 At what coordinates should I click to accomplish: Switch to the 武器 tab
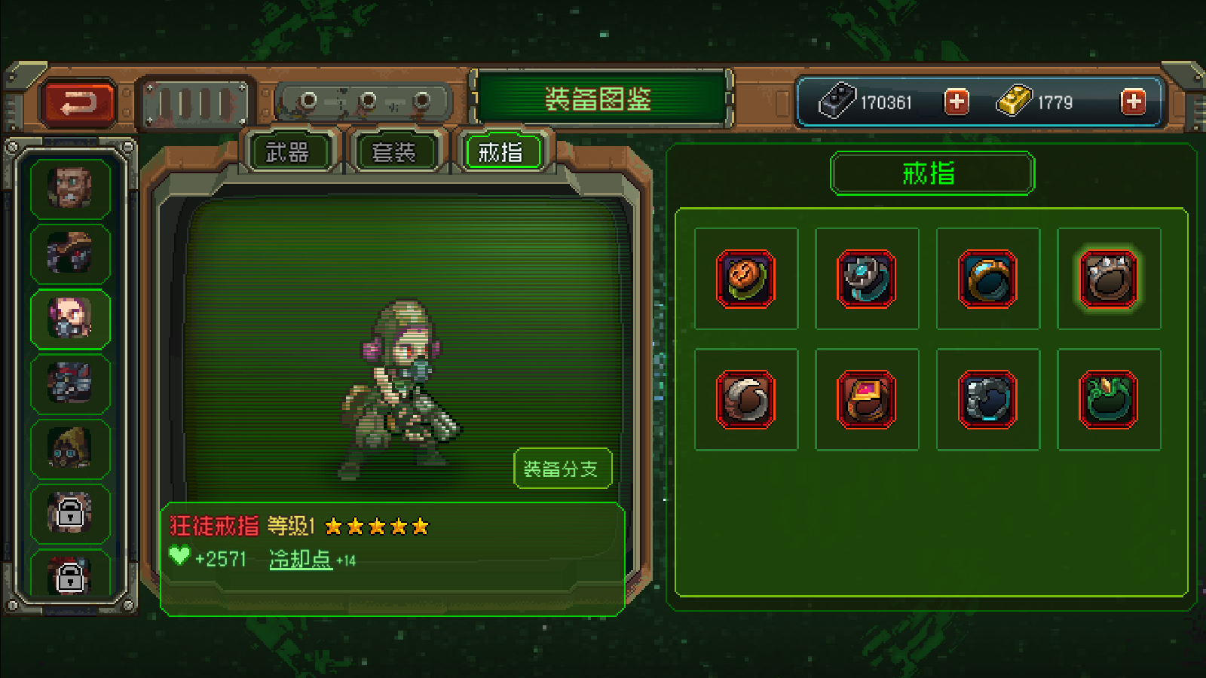288,152
